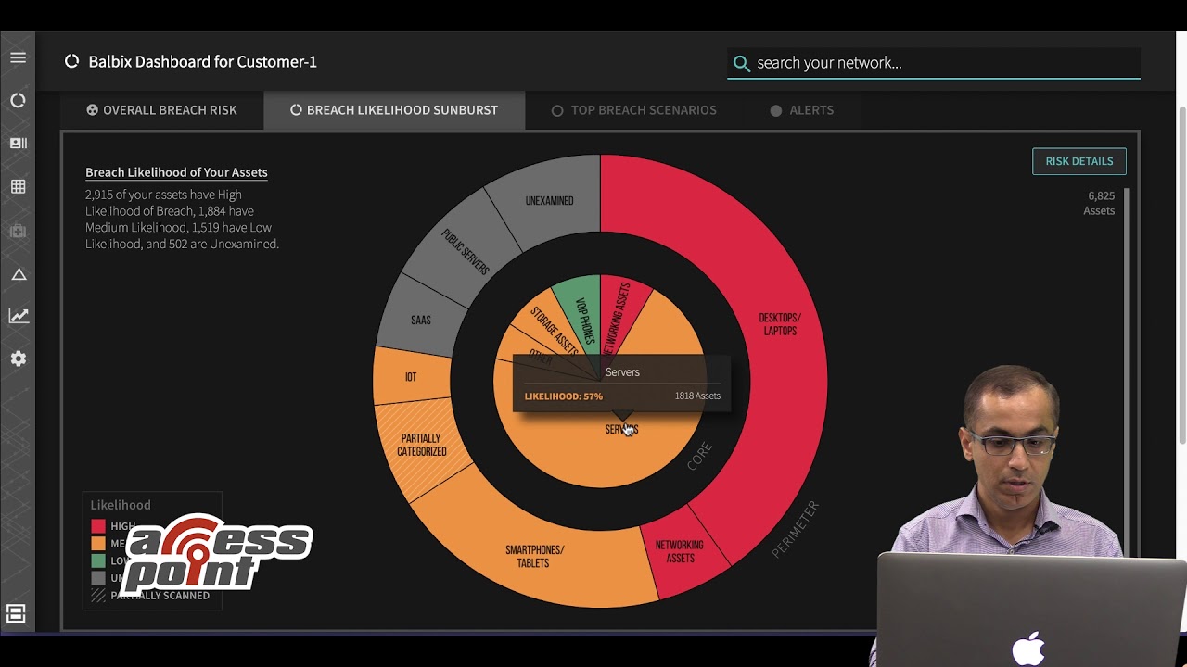The width and height of the screenshot is (1187, 667).
Task: Click the 'Servers' tooltip title
Action: tap(622, 372)
